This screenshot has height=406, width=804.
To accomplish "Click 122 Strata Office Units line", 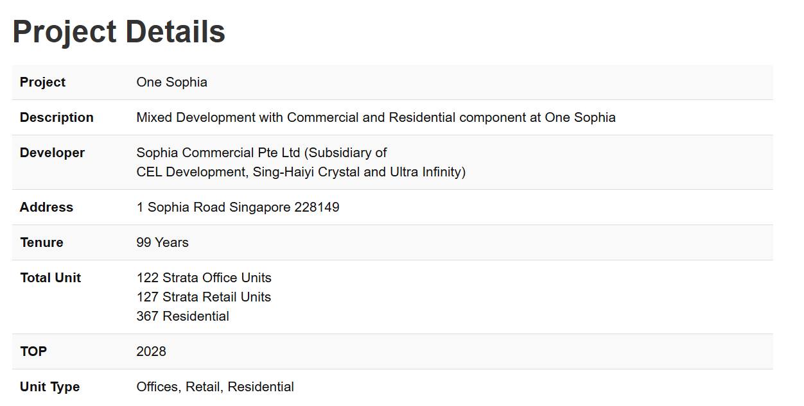I will (204, 278).
